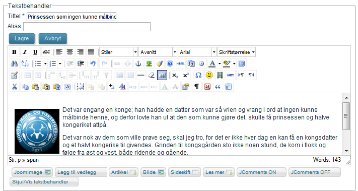358x191 pixels.
Task: Apply subscript formatting
Action: [175, 75]
